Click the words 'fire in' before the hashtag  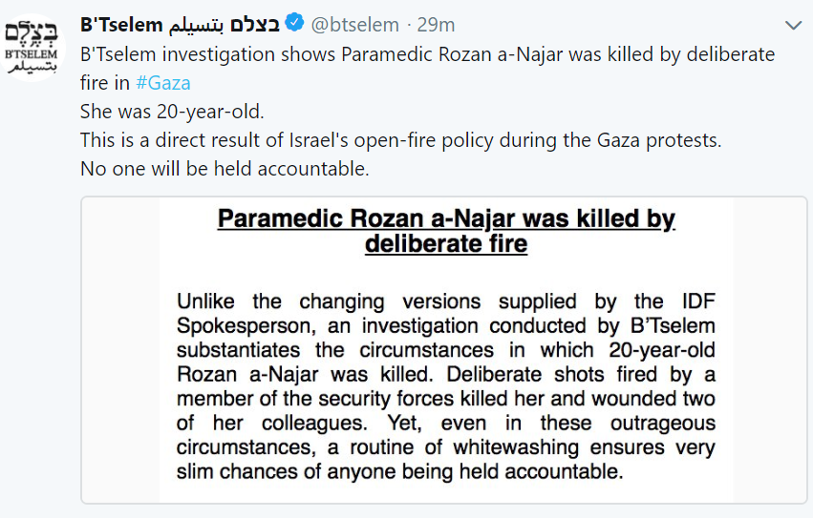tap(105, 83)
